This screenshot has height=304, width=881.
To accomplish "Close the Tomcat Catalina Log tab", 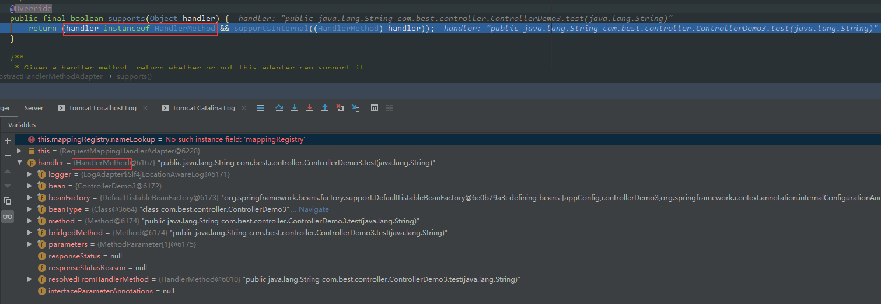I will tap(244, 108).
